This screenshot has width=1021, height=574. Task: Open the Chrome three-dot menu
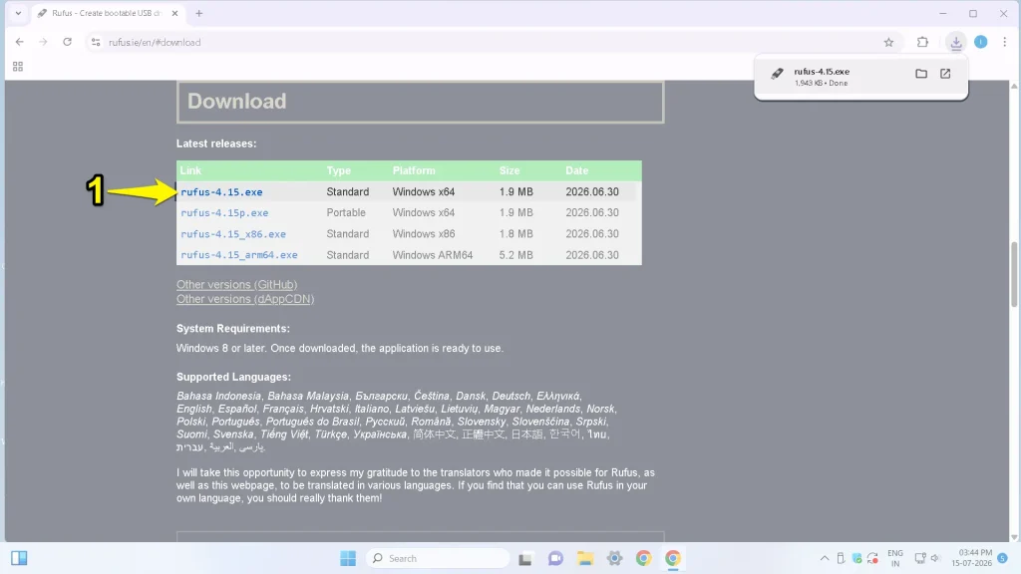[x=1005, y=42]
